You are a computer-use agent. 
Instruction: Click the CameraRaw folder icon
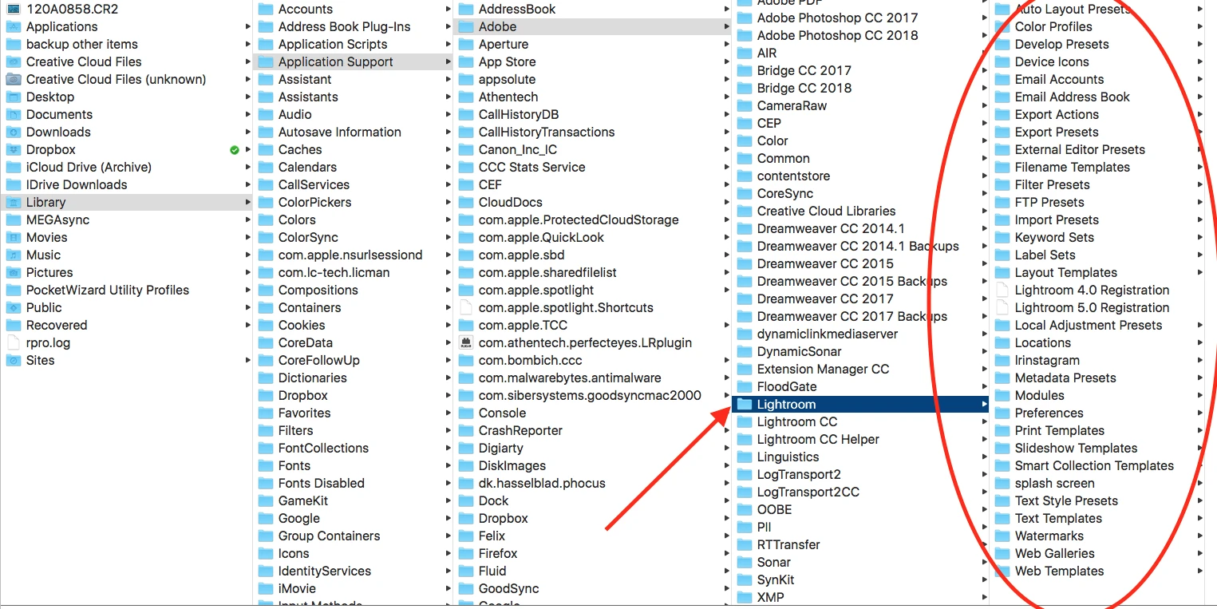(x=744, y=105)
